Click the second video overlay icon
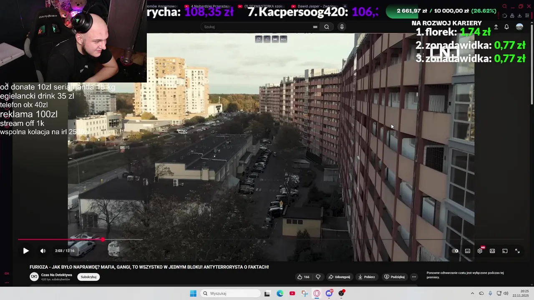 coord(267,39)
